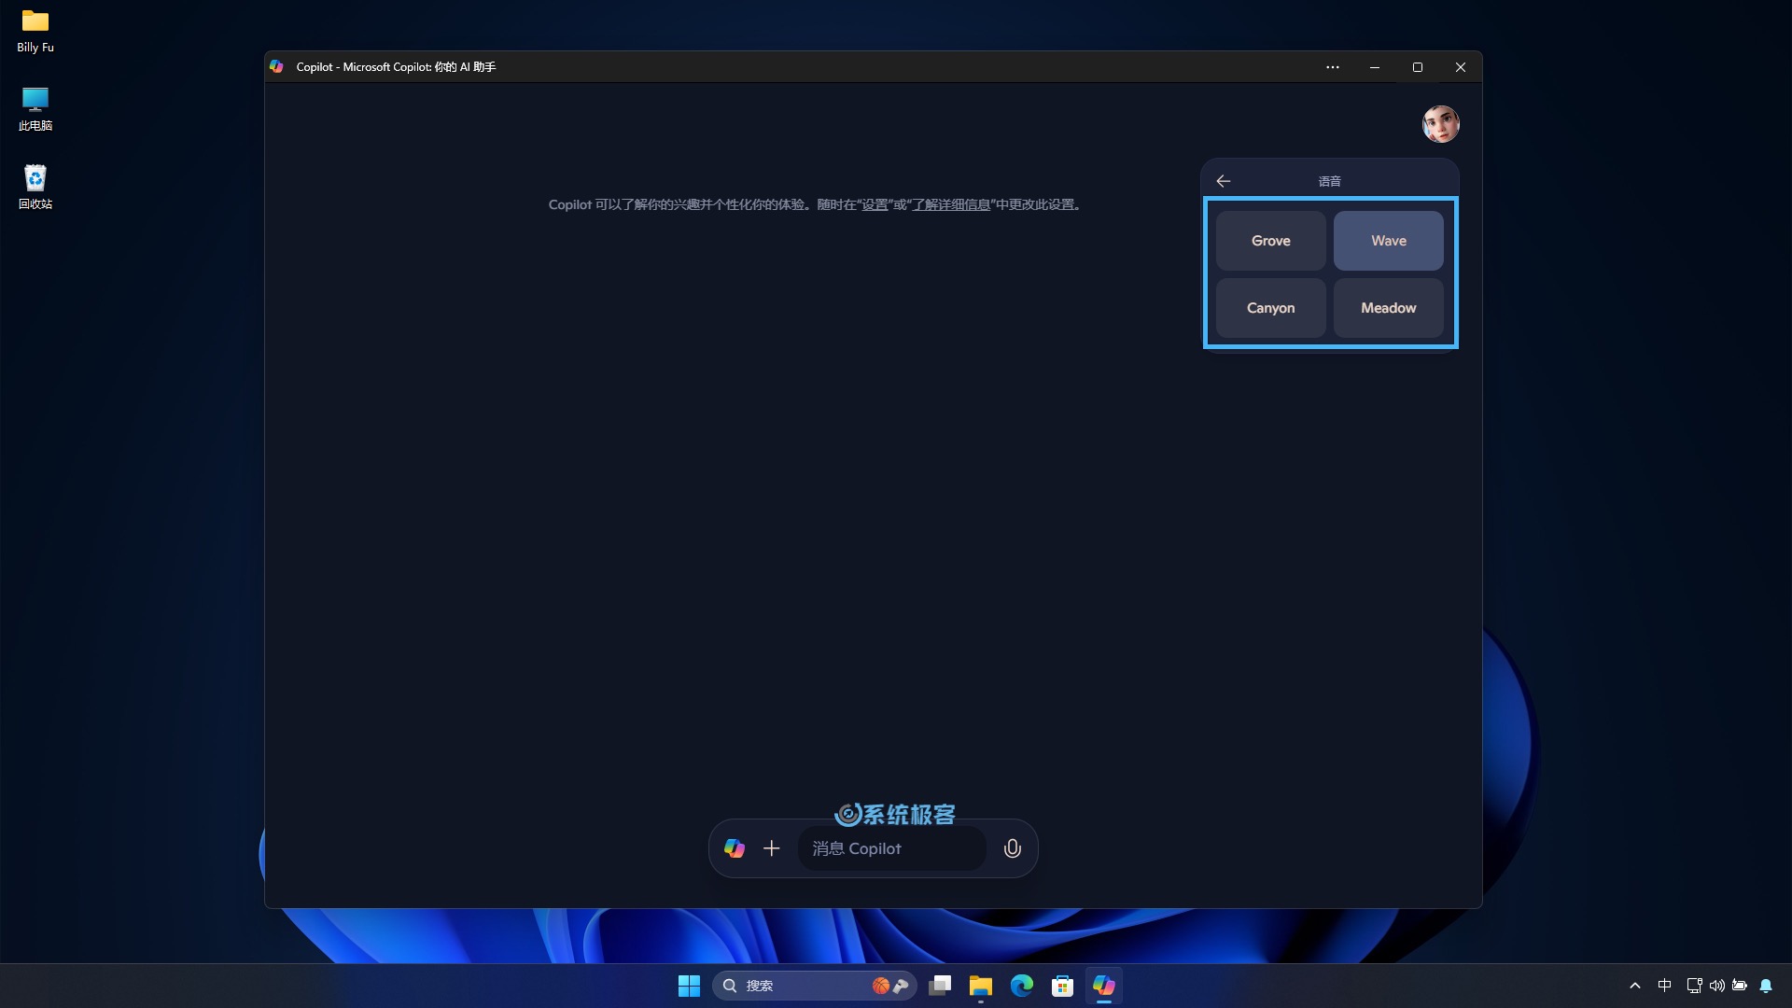This screenshot has width=1792, height=1008.
Task: Open Microsoft Store from the taskbar
Action: tap(1063, 986)
